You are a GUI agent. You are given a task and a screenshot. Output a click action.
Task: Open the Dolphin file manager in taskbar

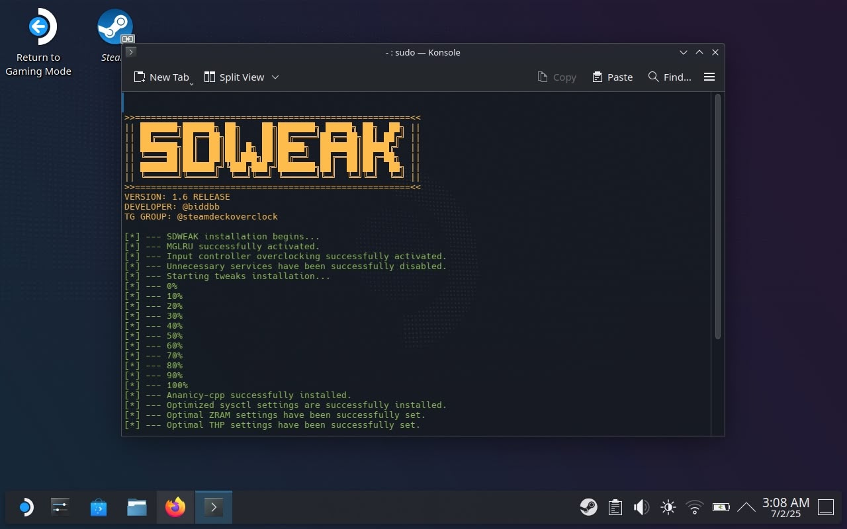click(137, 507)
